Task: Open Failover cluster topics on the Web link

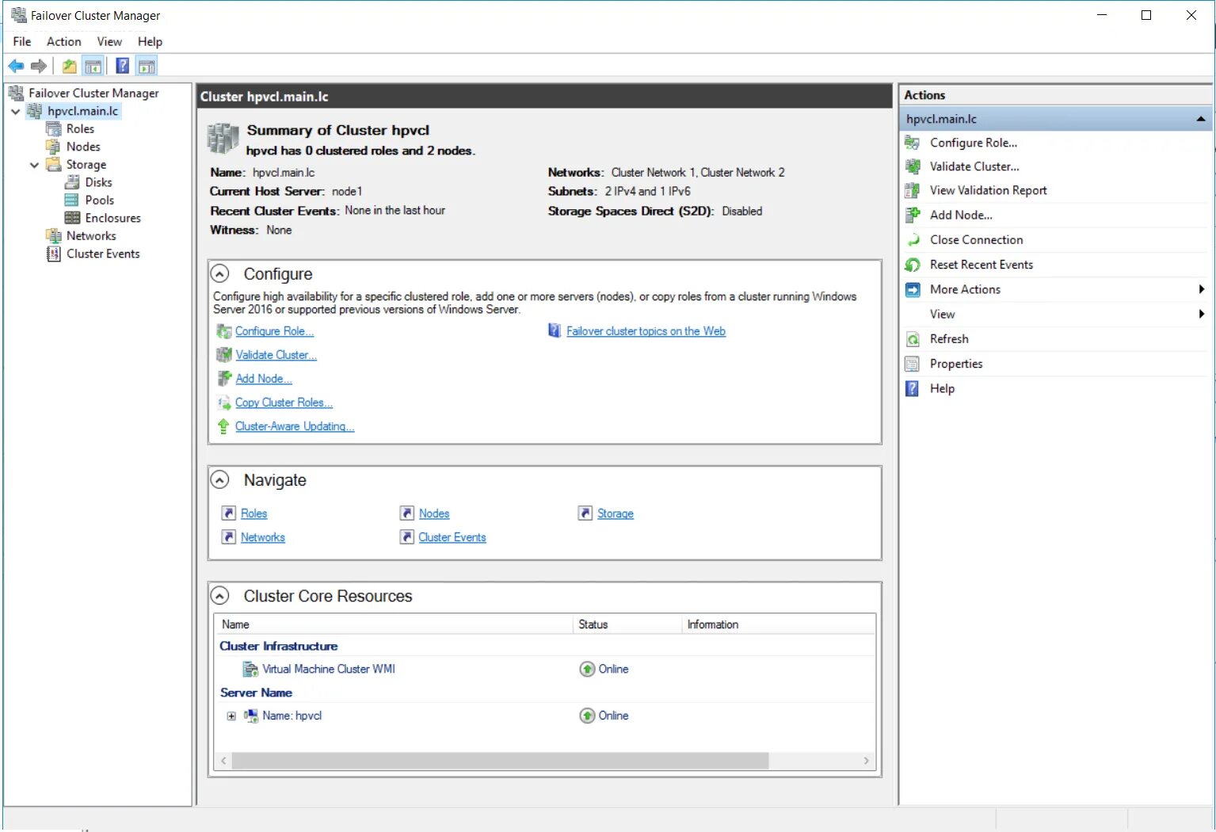Action: pyautogui.click(x=646, y=331)
